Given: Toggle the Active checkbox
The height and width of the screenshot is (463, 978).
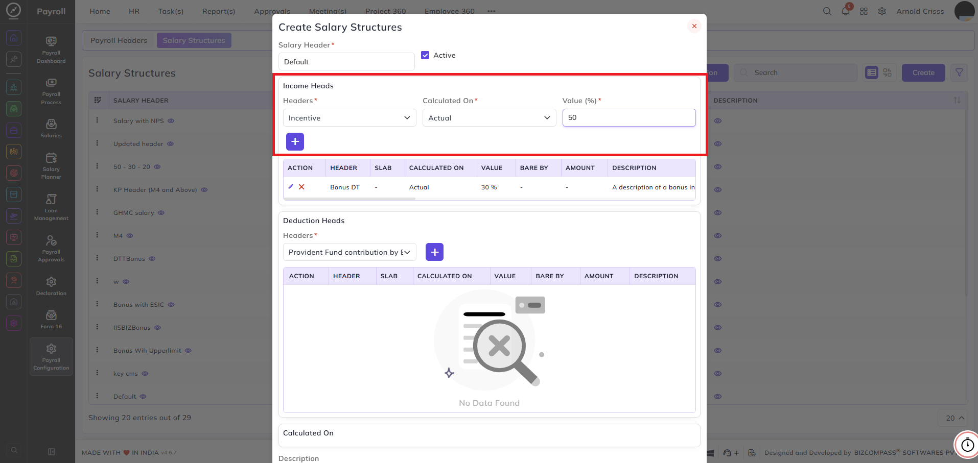Looking at the screenshot, I should pos(425,55).
